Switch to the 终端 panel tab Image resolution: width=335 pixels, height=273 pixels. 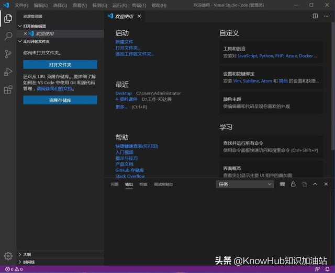point(143,184)
